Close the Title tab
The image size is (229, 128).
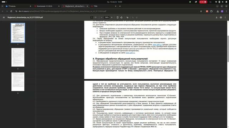(116, 6)
